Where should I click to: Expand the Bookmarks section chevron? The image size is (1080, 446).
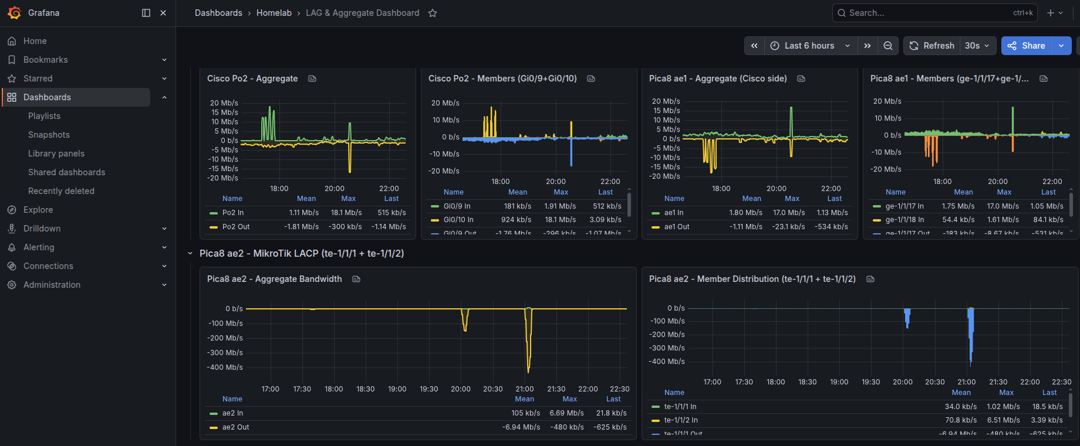164,60
